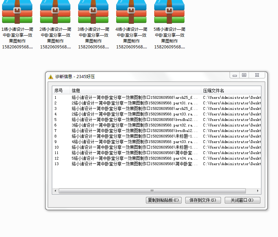Click 保存到文件 button
Screen dimensions: 278x237
pyautogui.click(x=203, y=200)
